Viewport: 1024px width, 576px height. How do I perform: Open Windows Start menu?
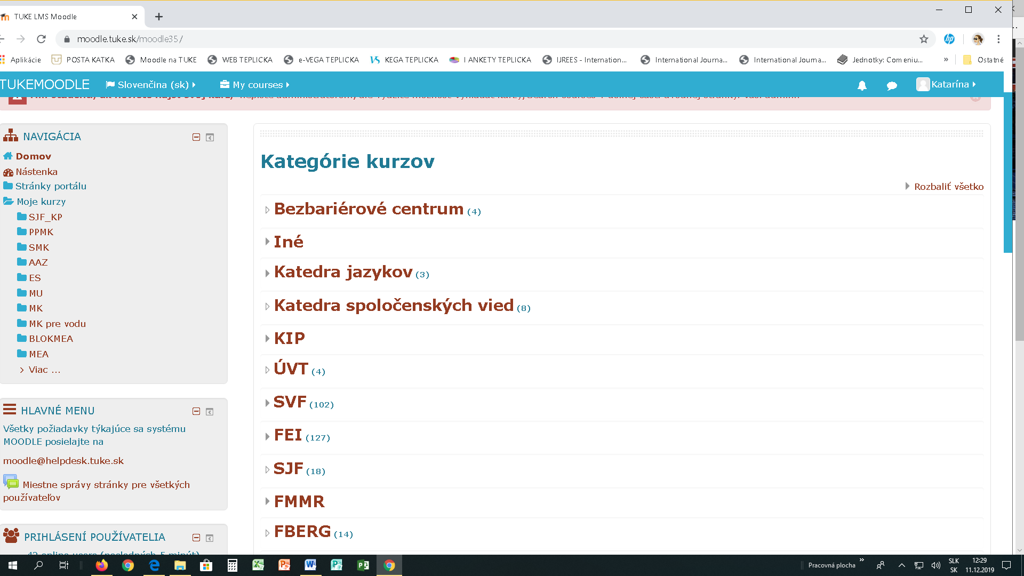[x=13, y=565]
